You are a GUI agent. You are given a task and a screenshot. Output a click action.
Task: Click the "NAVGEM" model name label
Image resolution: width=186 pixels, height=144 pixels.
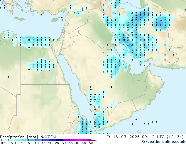pyautogui.click(x=48, y=137)
